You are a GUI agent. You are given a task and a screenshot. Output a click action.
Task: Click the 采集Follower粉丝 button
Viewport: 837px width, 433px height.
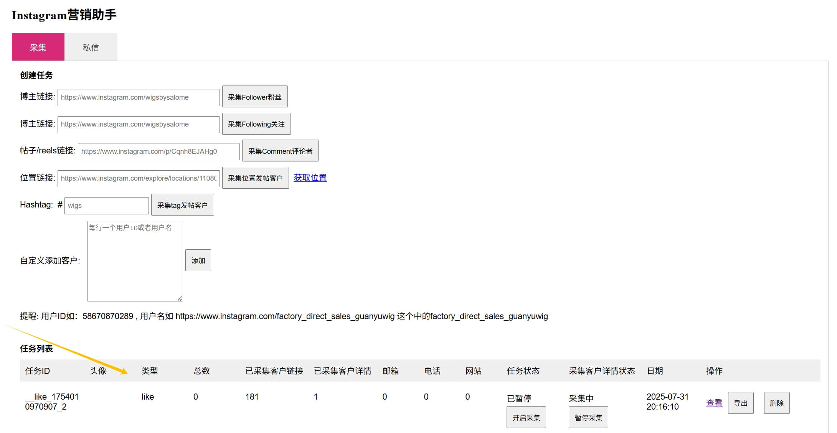tap(255, 97)
